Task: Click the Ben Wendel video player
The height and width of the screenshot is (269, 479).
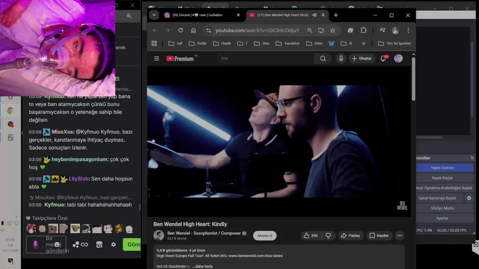Action: 279,141
